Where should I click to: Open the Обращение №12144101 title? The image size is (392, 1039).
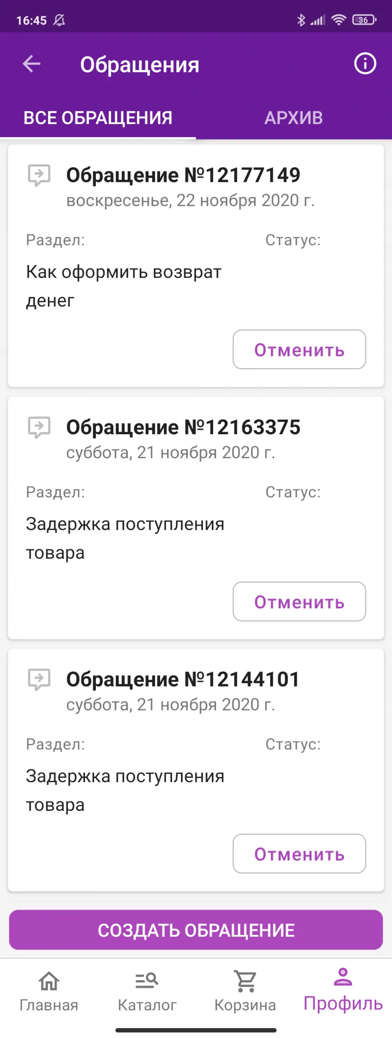183,679
